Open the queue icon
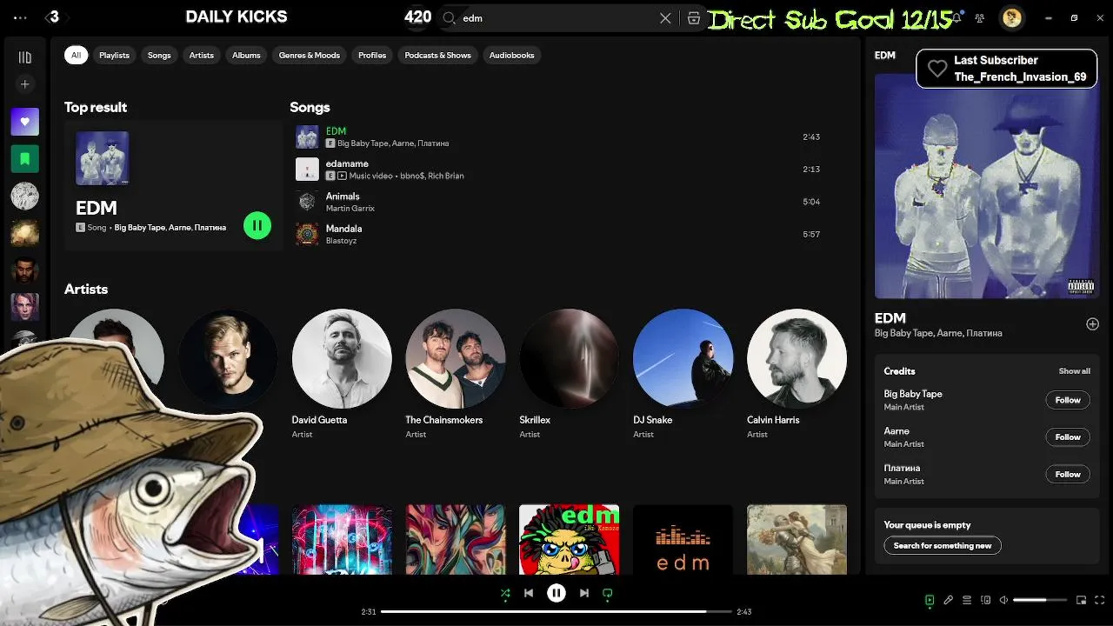This screenshot has height=626, width=1113. pyautogui.click(x=967, y=600)
